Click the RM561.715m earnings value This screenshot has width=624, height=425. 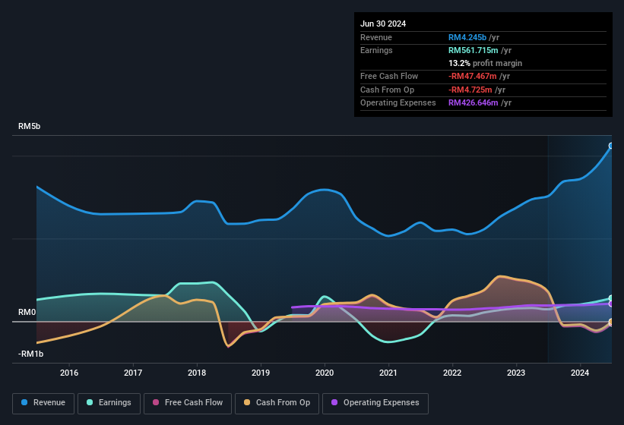click(474, 50)
